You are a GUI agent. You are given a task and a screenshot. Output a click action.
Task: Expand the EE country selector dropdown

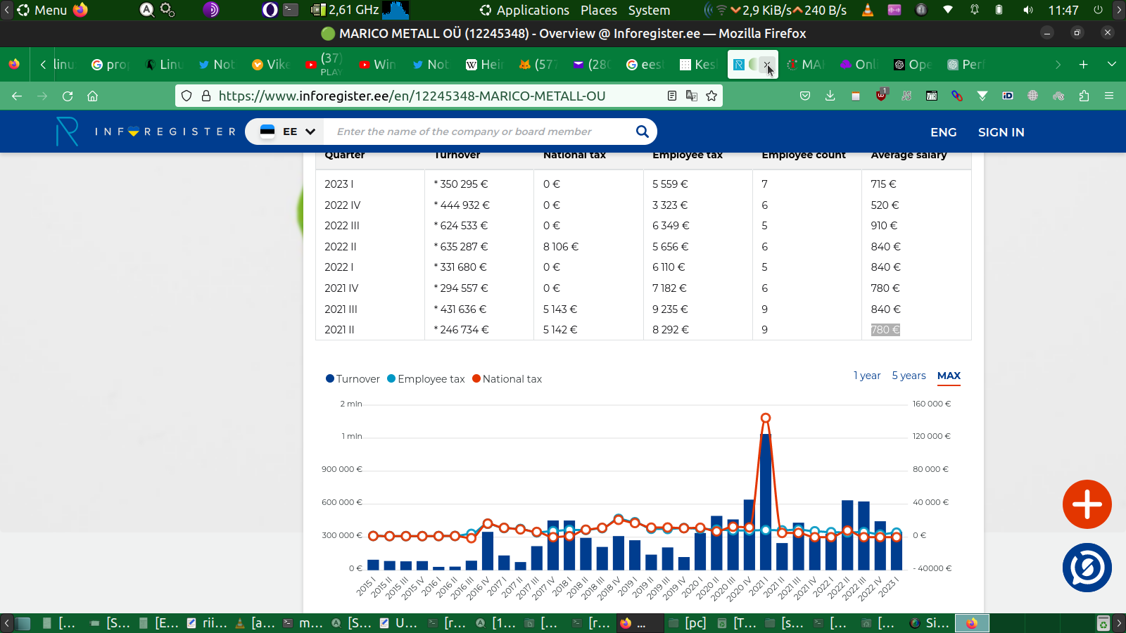[288, 132]
